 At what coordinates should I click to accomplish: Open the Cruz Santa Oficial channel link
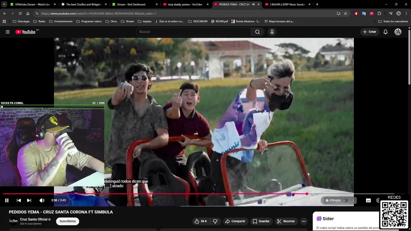34,219
